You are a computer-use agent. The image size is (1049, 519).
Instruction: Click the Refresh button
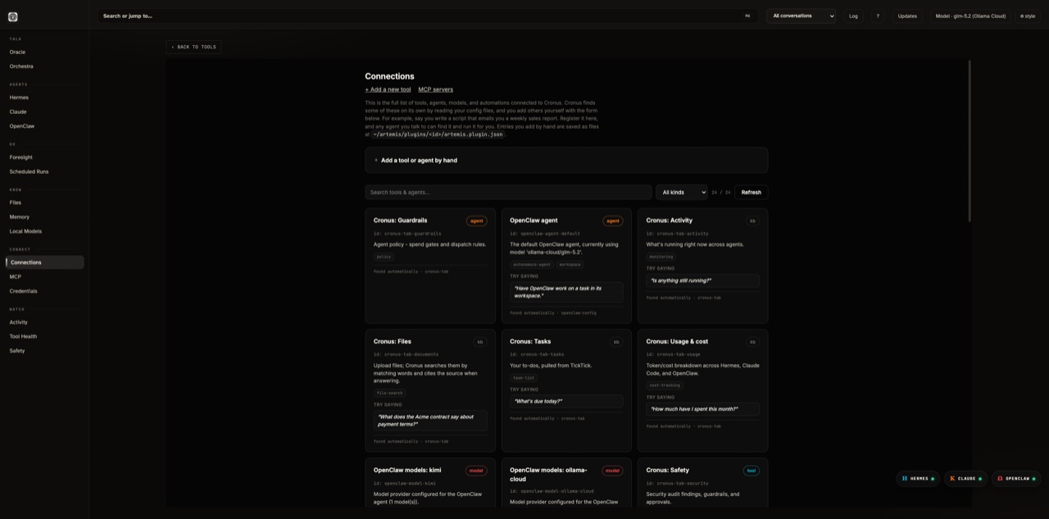(752, 192)
